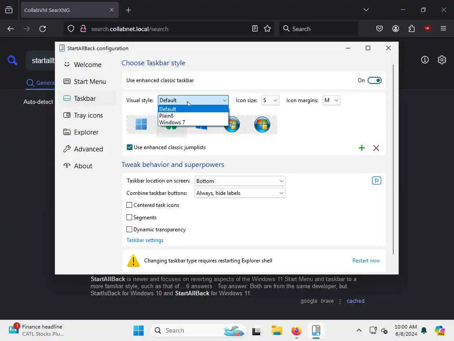Open the Finance headline widget
This screenshot has height=341, width=454.
coord(36,330)
